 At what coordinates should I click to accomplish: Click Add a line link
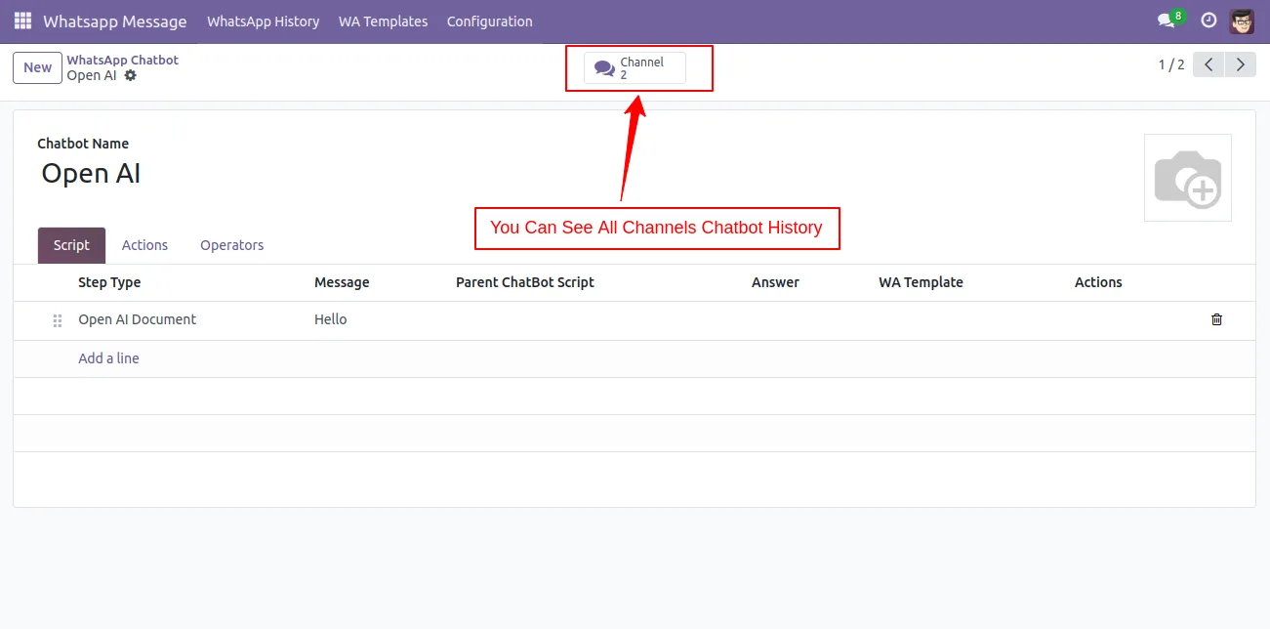[108, 358]
